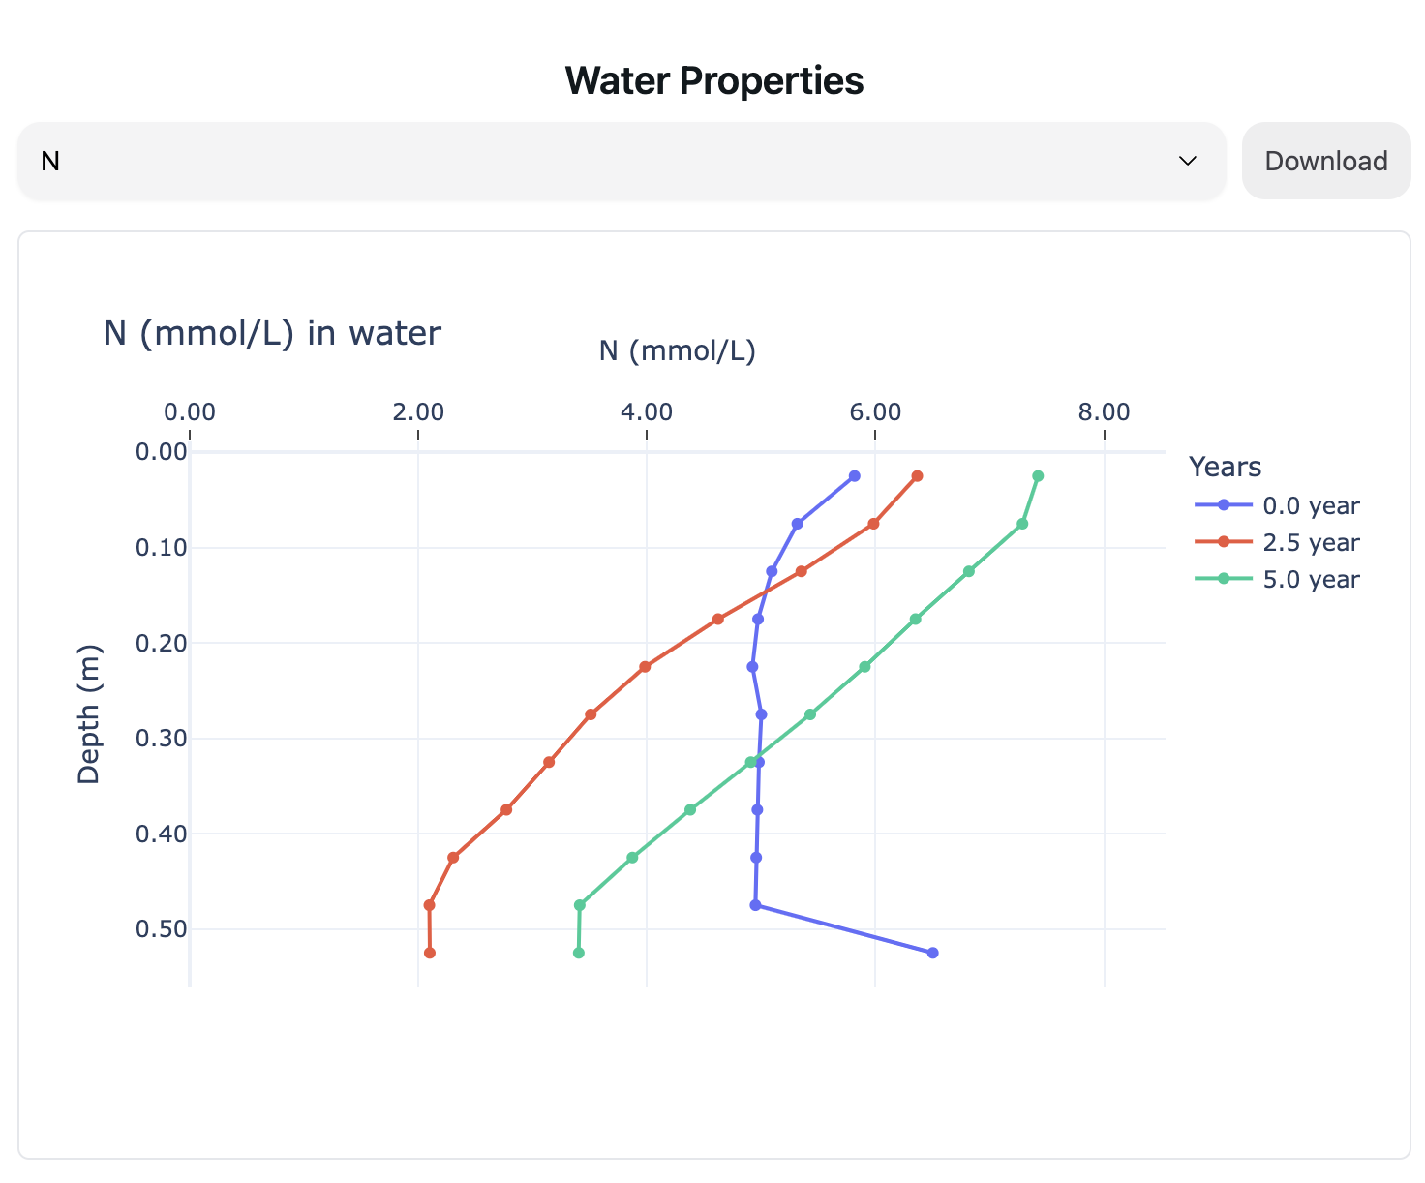Select the deepest red 2.5 year data point

(x=430, y=953)
